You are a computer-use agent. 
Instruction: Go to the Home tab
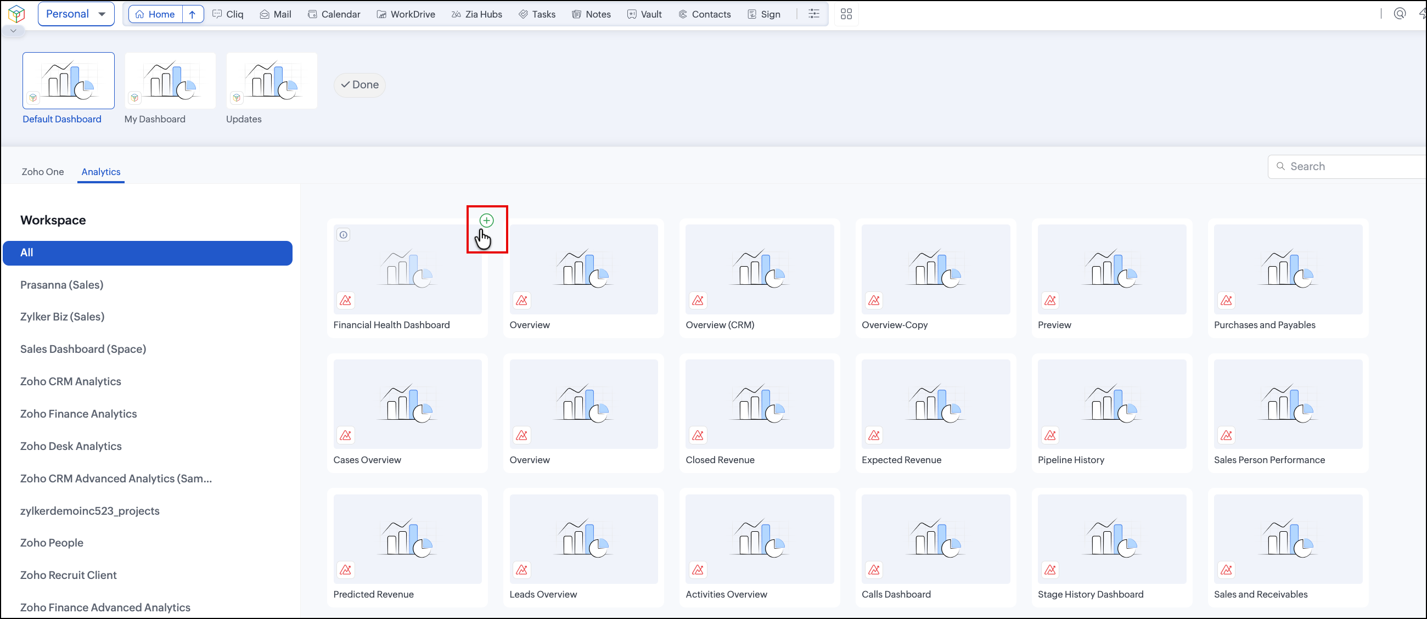tap(156, 14)
